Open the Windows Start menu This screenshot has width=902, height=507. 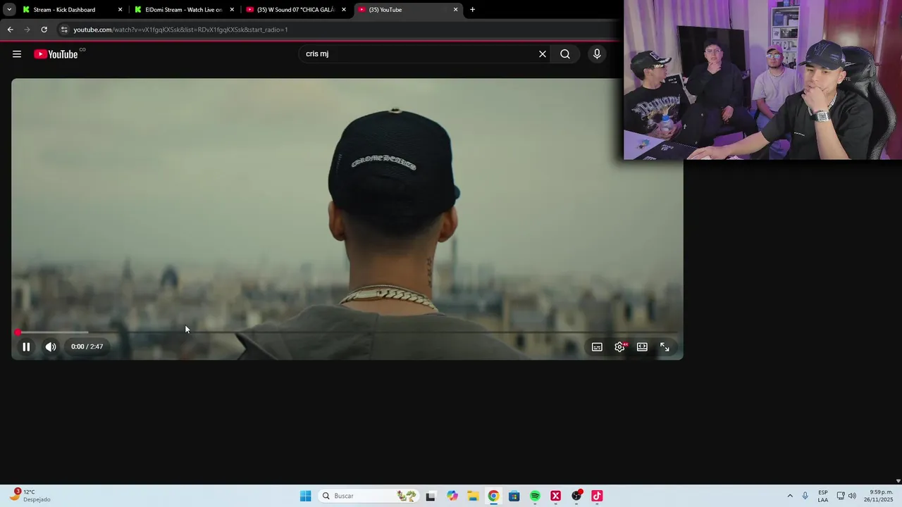pos(305,496)
